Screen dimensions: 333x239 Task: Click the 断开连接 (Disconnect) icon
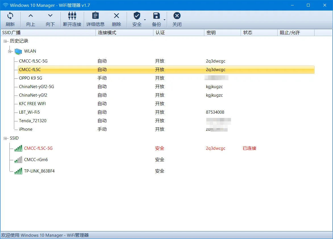pyautogui.click(x=72, y=16)
